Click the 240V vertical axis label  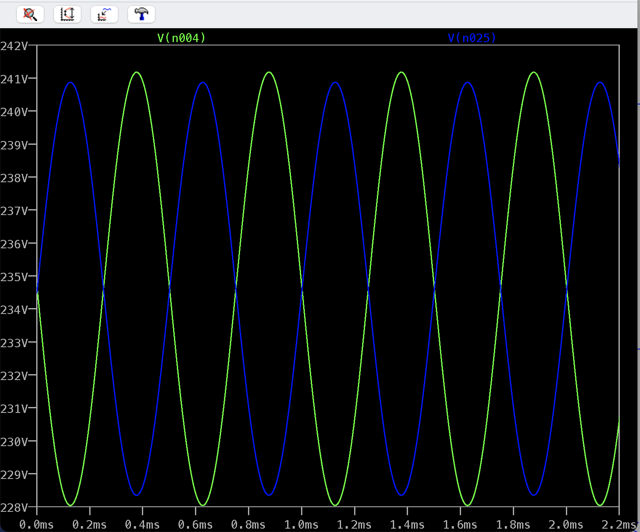point(14,112)
